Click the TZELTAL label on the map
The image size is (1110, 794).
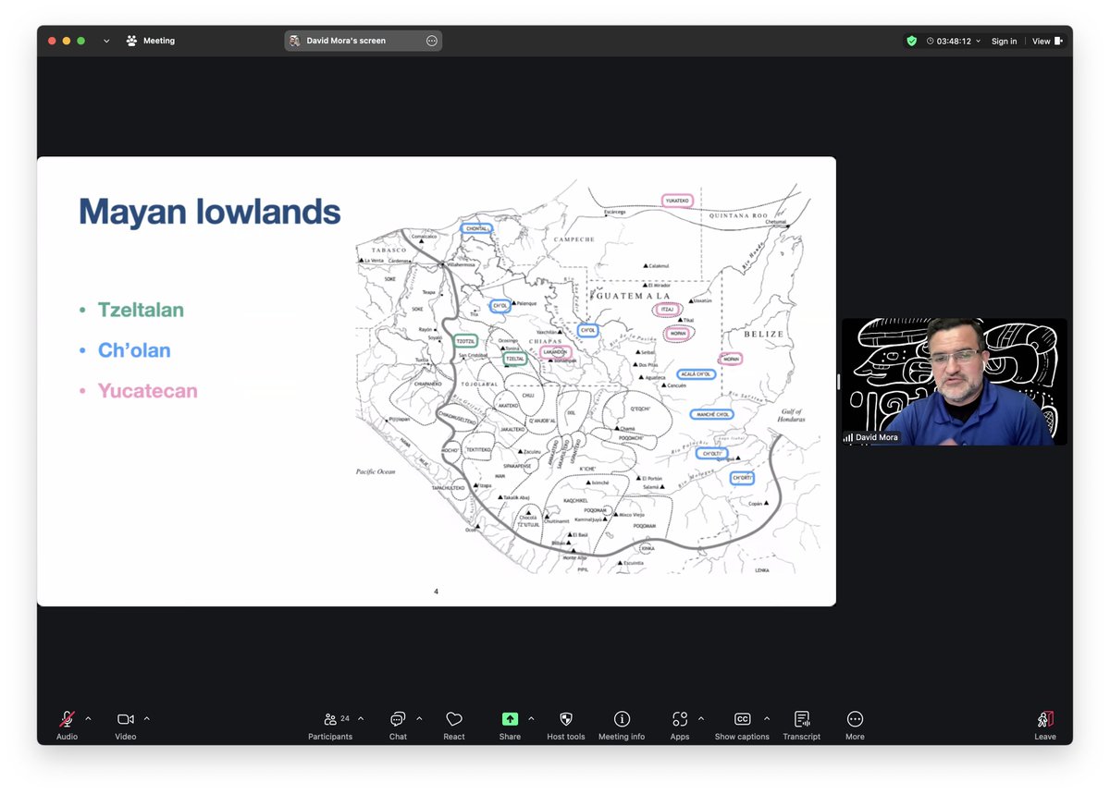click(x=515, y=359)
